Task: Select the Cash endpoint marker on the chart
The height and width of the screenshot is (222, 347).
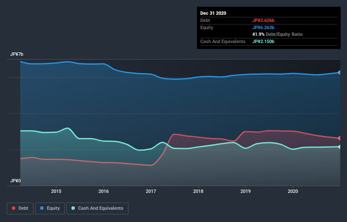Action: point(340,147)
